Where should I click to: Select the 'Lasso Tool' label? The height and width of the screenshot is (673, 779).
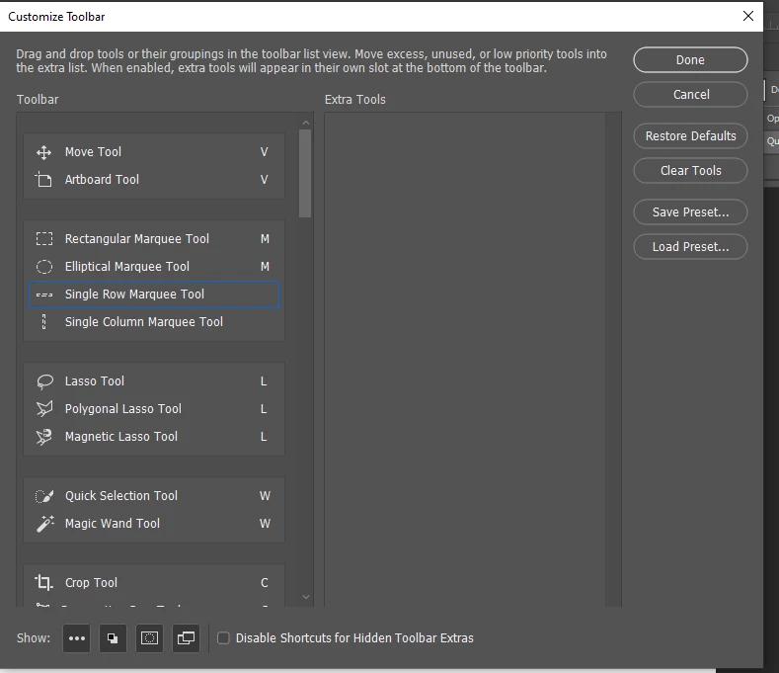[95, 381]
